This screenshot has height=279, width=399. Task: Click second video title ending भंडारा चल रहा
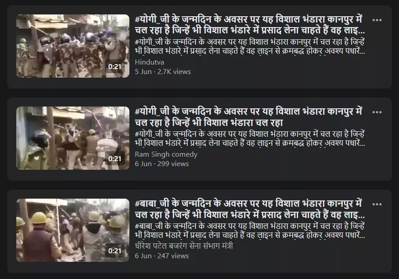click(248, 117)
